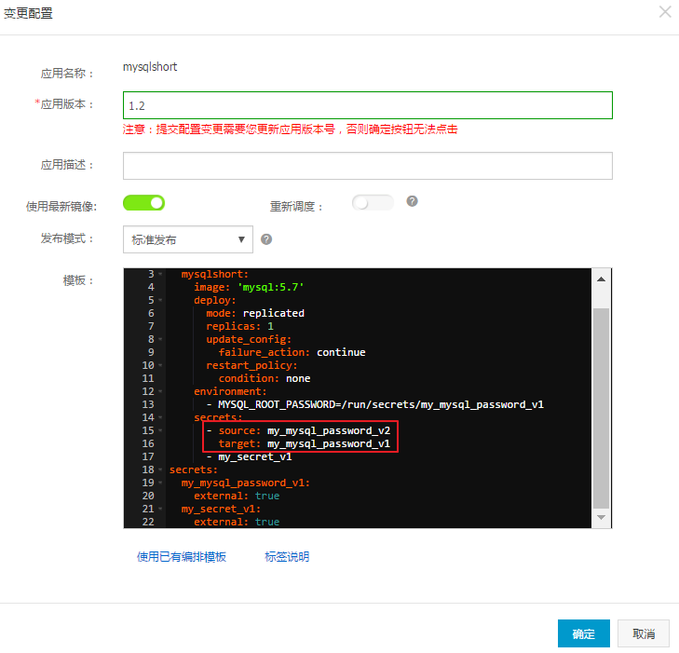Toggle the 使用最新镜像 switch off
This screenshot has width=679, height=653.
pos(143,203)
